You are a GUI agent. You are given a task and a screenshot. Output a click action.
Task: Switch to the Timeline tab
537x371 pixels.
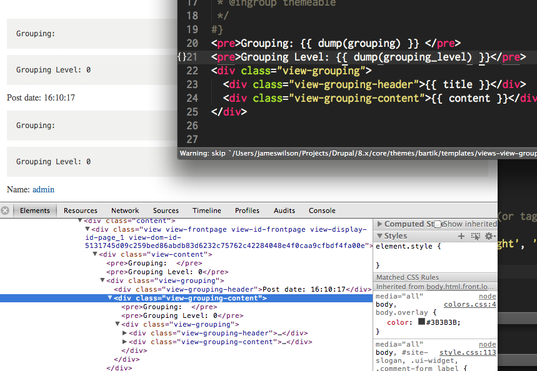[206, 210]
